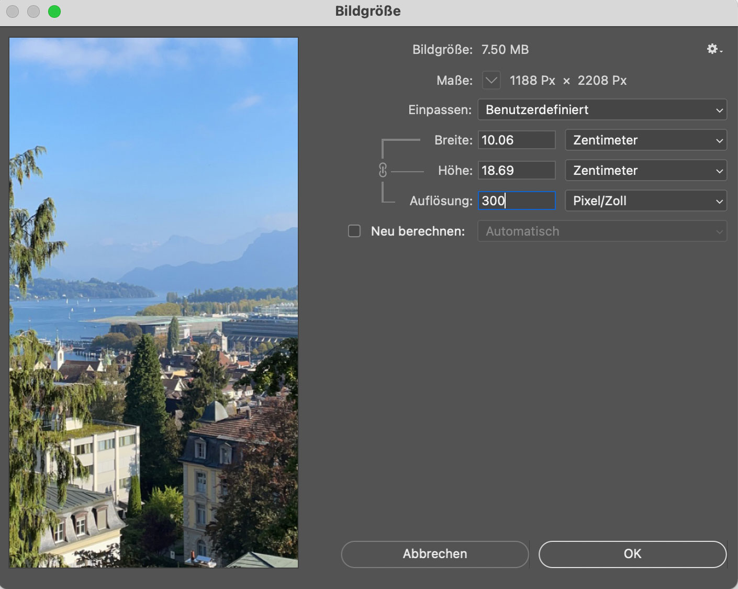This screenshot has width=738, height=589.
Task: Change the Breite unit dropdown
Action: click(646, 140)
